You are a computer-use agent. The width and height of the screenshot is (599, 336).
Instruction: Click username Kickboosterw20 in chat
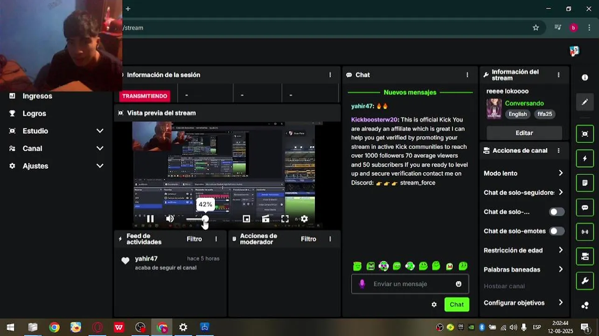click(x=374, y=119)
